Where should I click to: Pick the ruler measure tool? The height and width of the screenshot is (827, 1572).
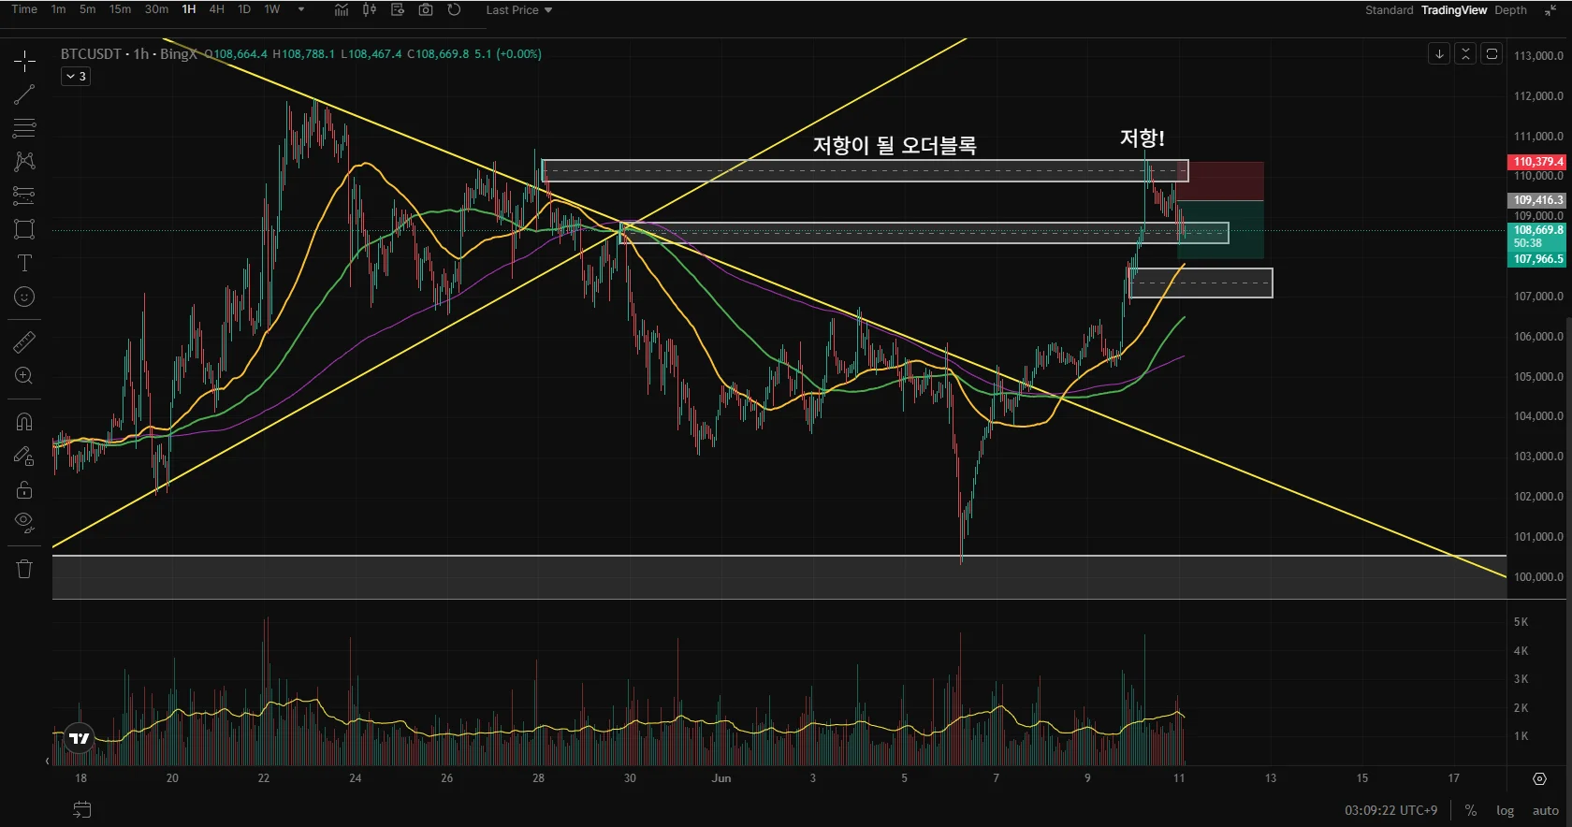coord(24,342)
